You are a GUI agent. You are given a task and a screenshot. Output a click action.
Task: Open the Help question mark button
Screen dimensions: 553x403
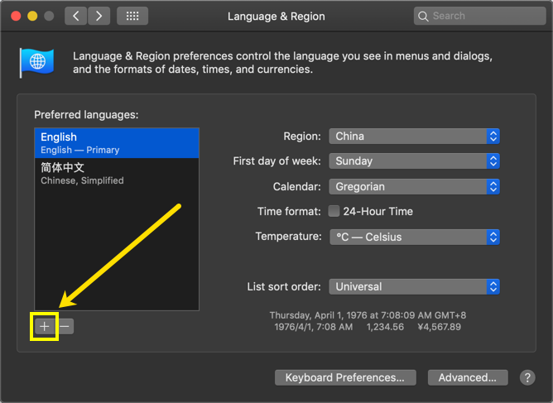pos(527,377)
